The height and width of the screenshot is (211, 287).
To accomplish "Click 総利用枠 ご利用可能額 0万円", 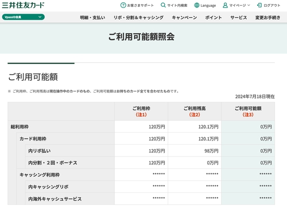I will pos(266,127).
